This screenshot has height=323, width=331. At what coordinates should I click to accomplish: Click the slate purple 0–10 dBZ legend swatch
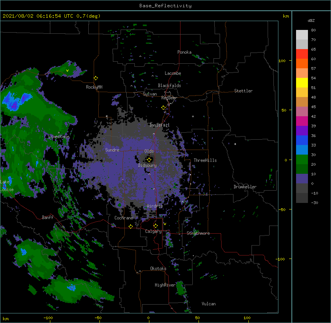click(x=302, y=179)
